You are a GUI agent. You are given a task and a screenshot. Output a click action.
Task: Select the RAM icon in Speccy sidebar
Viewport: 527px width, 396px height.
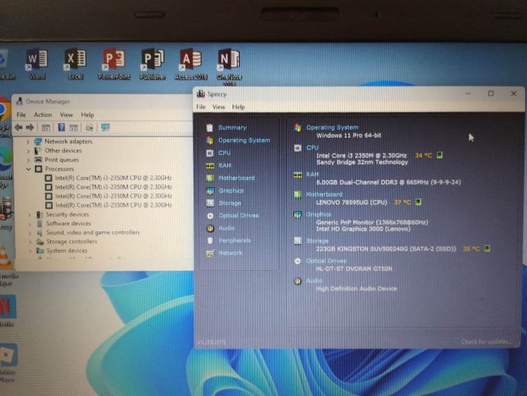[x=210, y=166]
